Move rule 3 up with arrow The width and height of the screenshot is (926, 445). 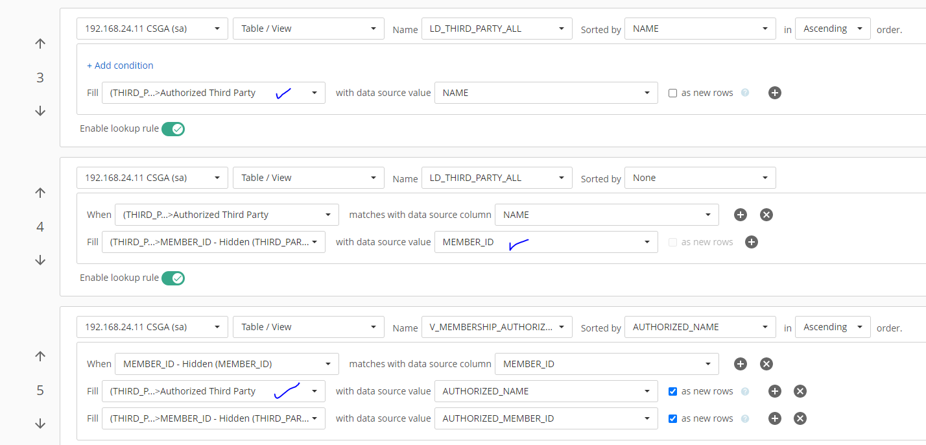point(40,44)
